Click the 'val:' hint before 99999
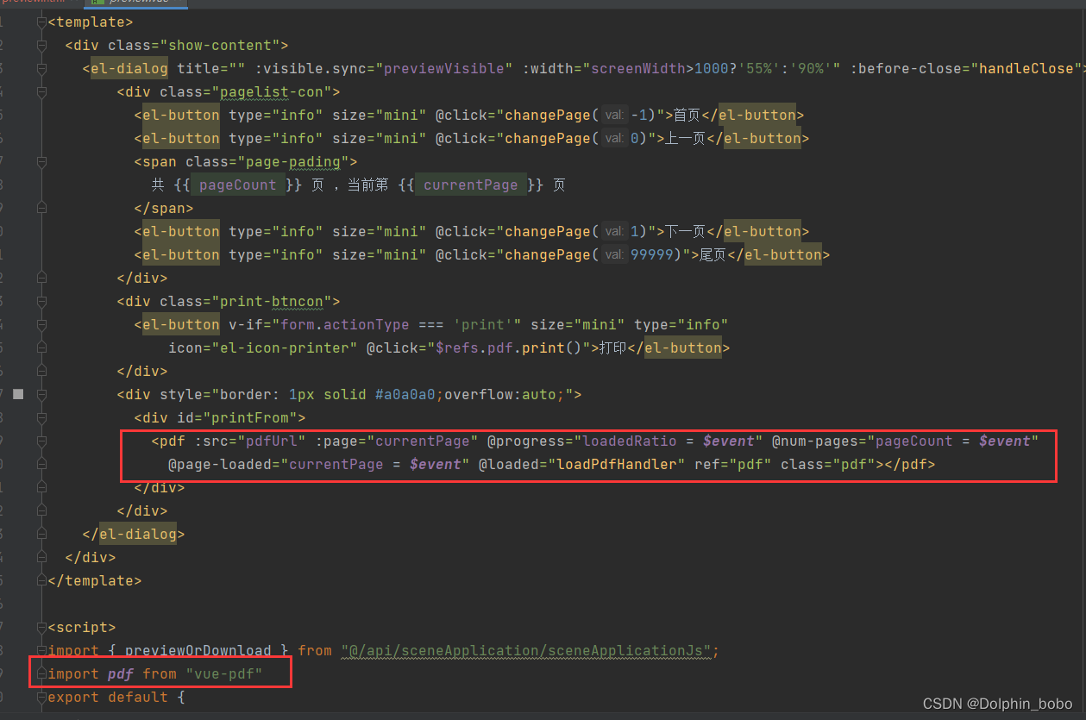The width and height of the screenshot is (1086, 720). coord(614,254)
